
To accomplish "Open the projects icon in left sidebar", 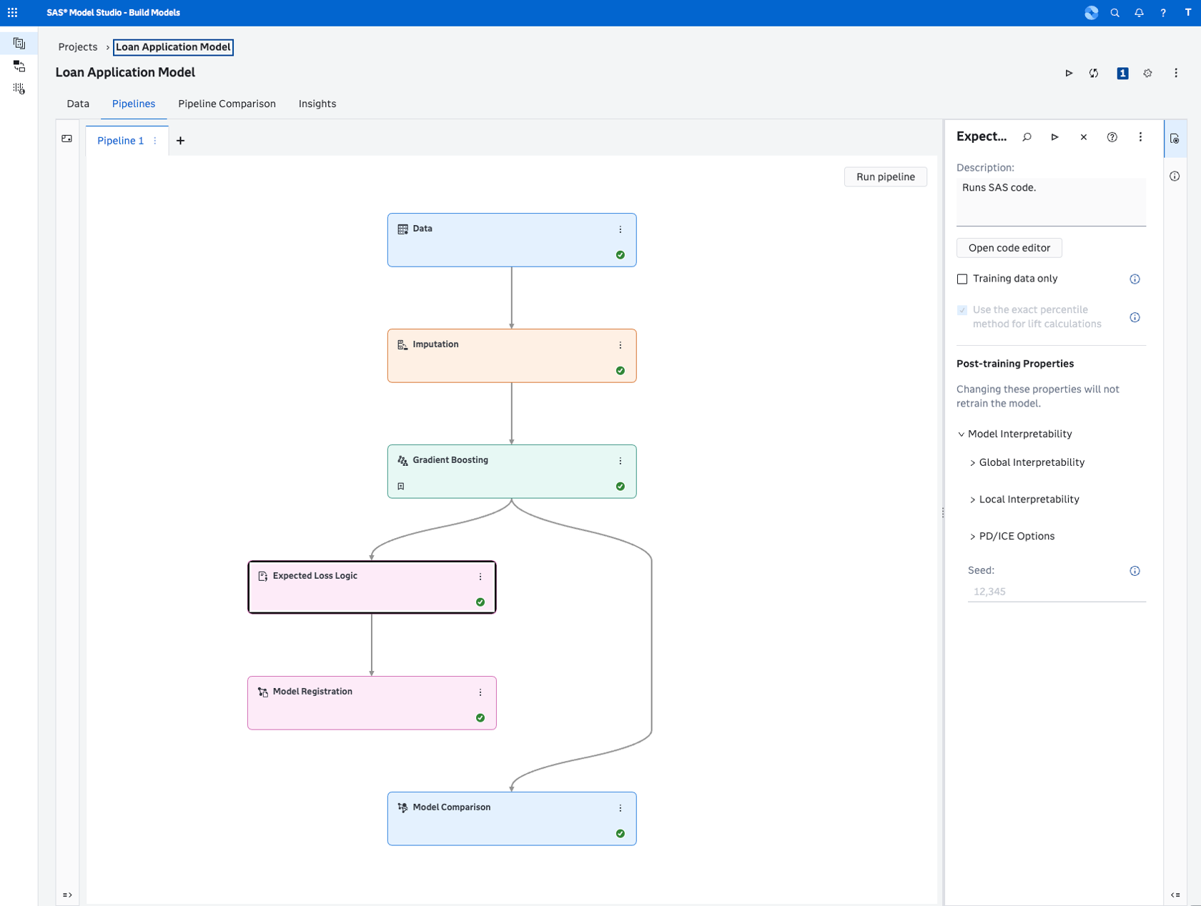I will (19, 44).
